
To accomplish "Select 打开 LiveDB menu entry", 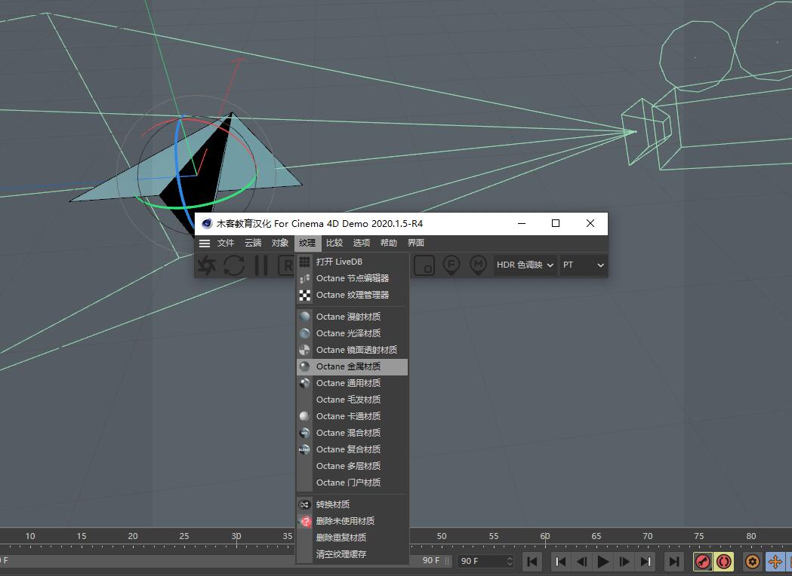I will [x=353, y=262].
